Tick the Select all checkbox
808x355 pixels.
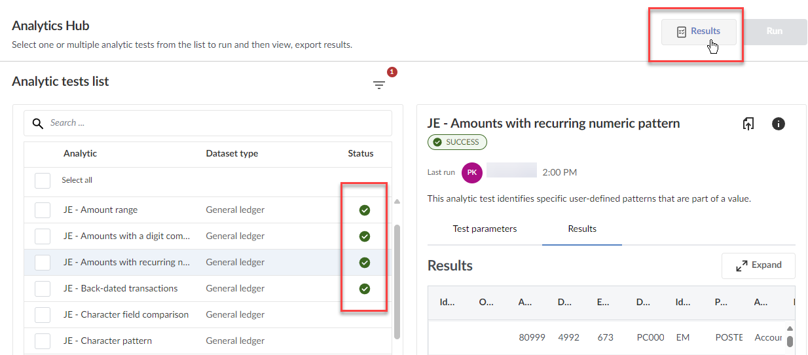(43, 180)
